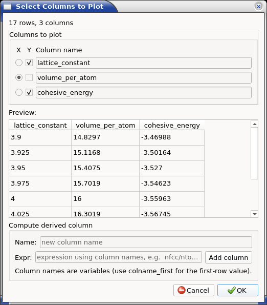Select cohesive_energy as X axis
This screenshot has height=305, width=267.
tap(19, 92)
